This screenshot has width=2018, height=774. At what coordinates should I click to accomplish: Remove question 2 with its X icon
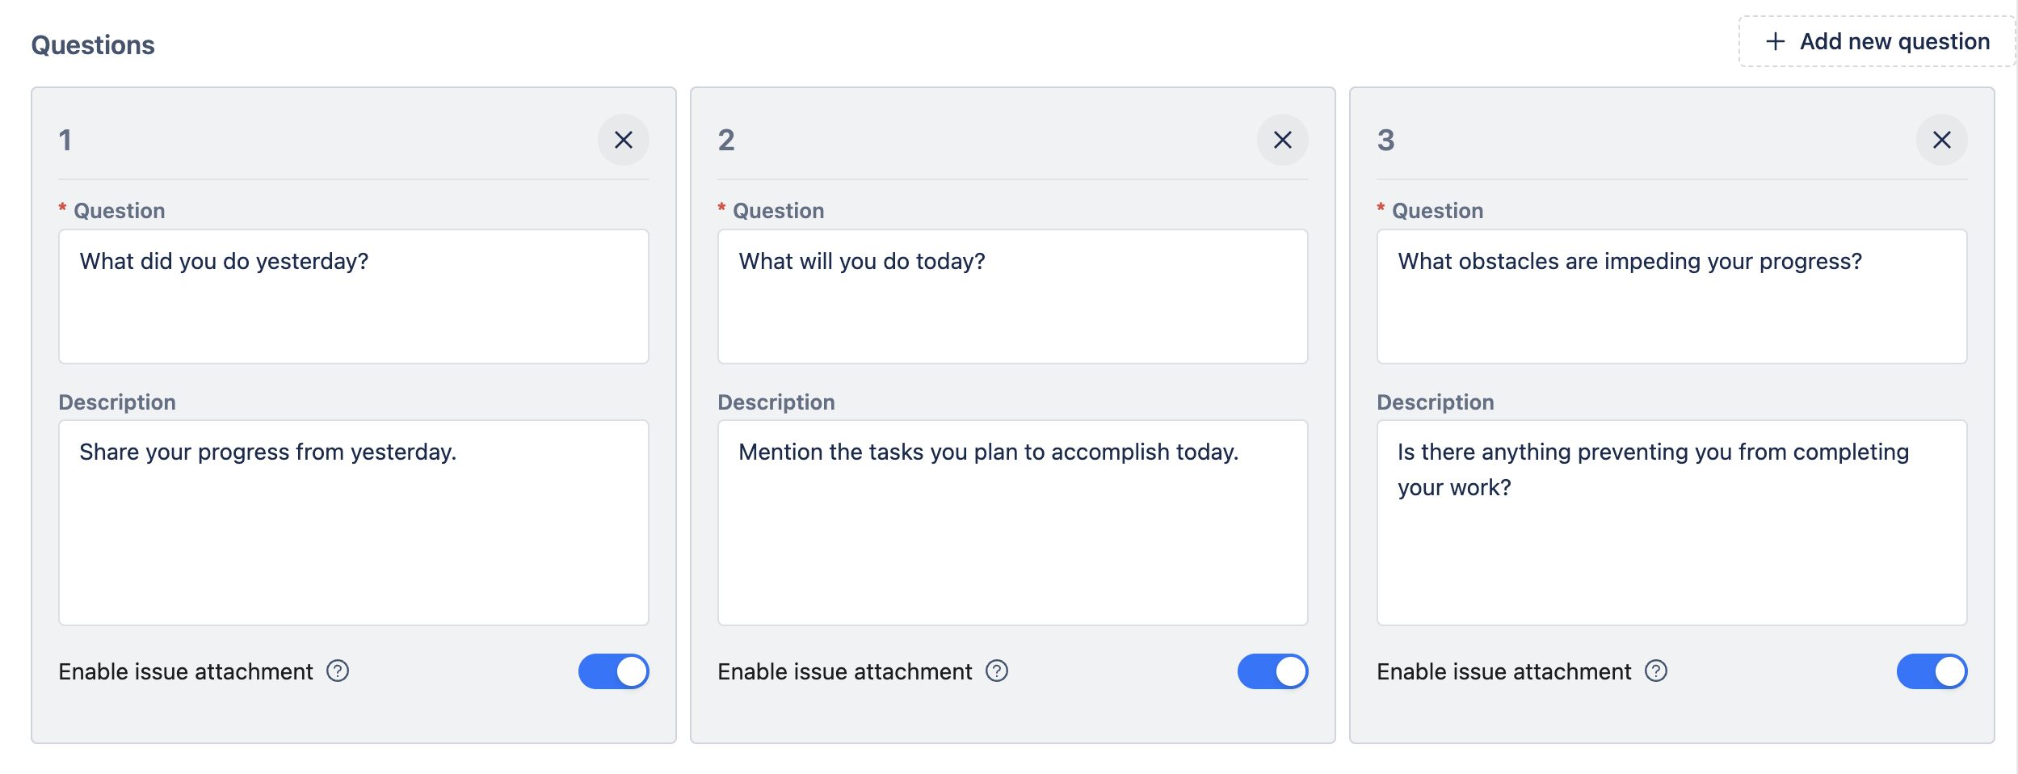click(x=1282, y=140)
